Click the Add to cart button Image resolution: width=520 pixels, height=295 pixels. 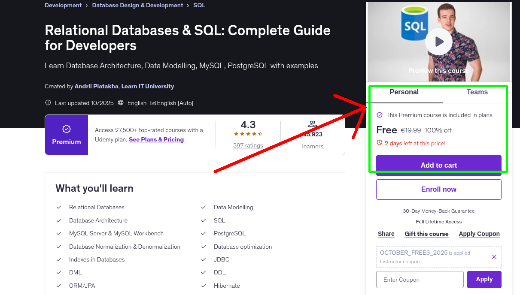[438, 165]
